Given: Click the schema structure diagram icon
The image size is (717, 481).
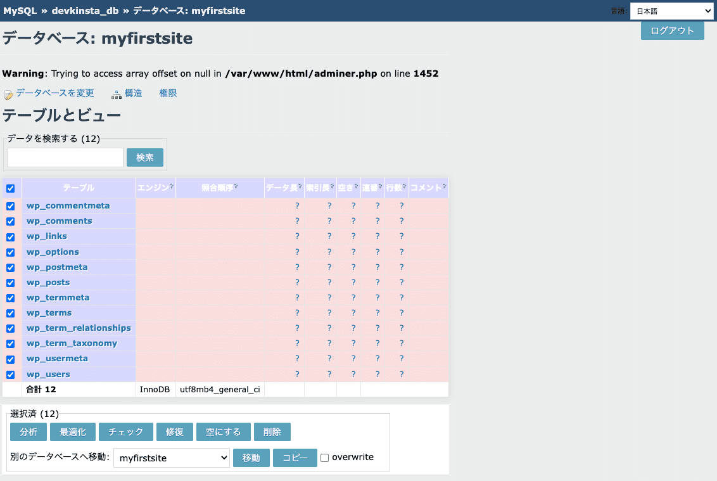Looking at the screenshot, I should [x=117, y=94].
